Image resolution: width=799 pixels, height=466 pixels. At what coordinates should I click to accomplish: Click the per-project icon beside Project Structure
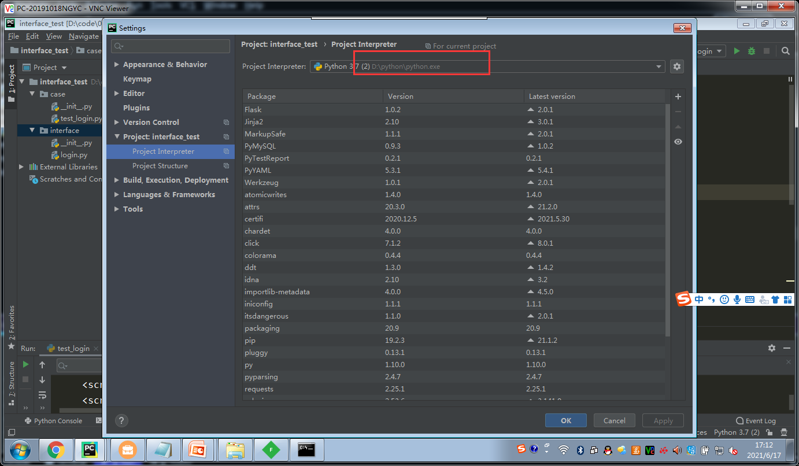click(x=227, y=166)
